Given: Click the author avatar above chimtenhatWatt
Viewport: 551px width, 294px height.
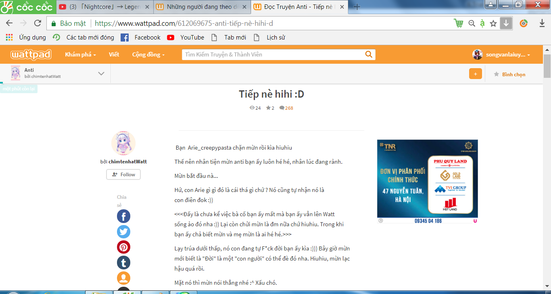Looking at the screenshot, I should [123, 143].
